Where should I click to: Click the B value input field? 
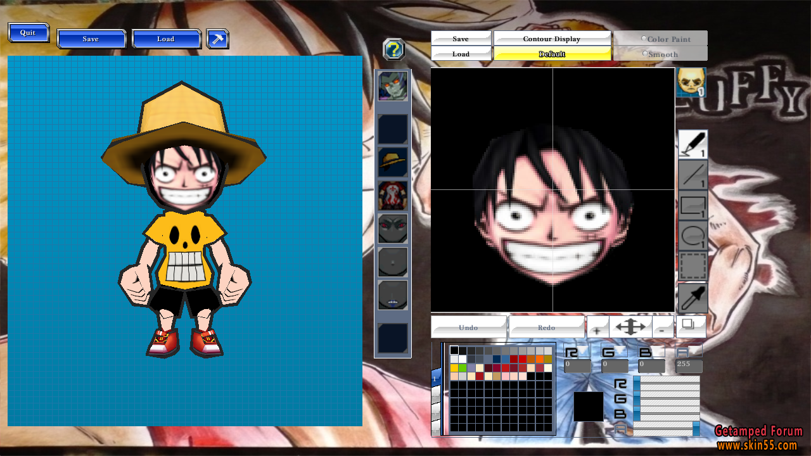651,366
